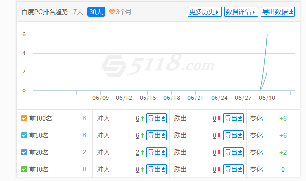Click the 06/30 date label on chart axis
306x181 pixels.
pos(267,98)
